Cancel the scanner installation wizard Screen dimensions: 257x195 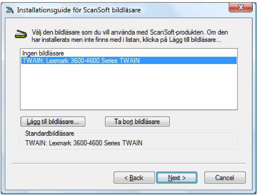pos(225,178)
